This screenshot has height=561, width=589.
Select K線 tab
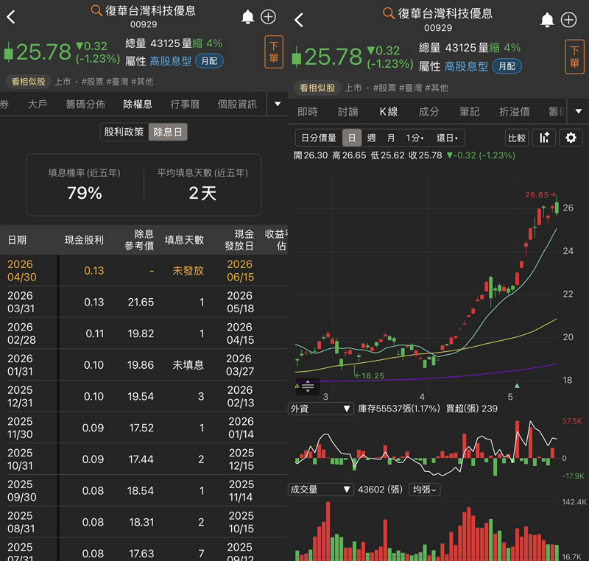[389, 111]
